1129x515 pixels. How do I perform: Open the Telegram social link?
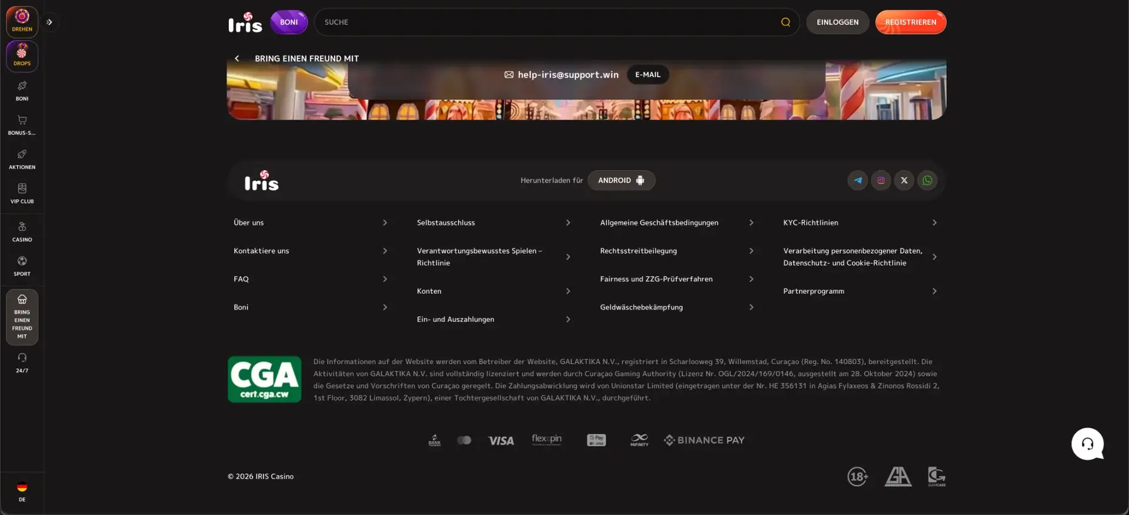click(x=858, y=180)
